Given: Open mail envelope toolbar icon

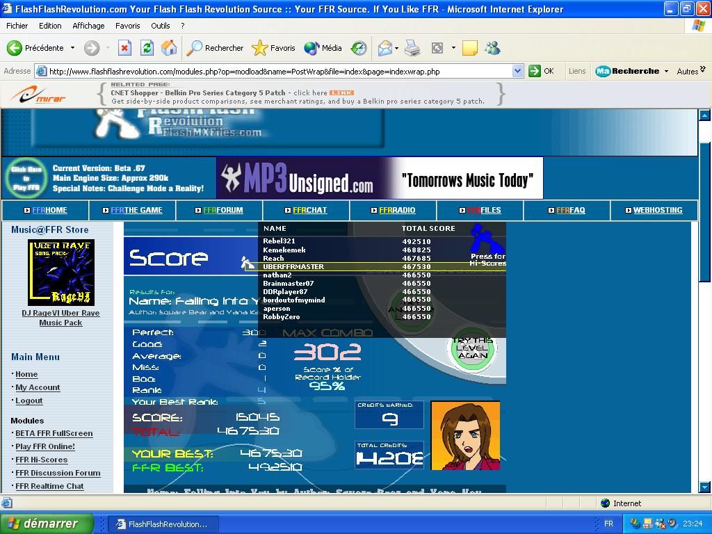Looking at the screenshot, I should tap(385, 48).
